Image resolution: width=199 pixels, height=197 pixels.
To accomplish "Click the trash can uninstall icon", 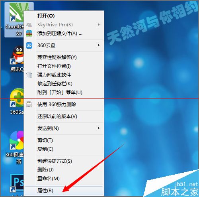I will point(29,75).
